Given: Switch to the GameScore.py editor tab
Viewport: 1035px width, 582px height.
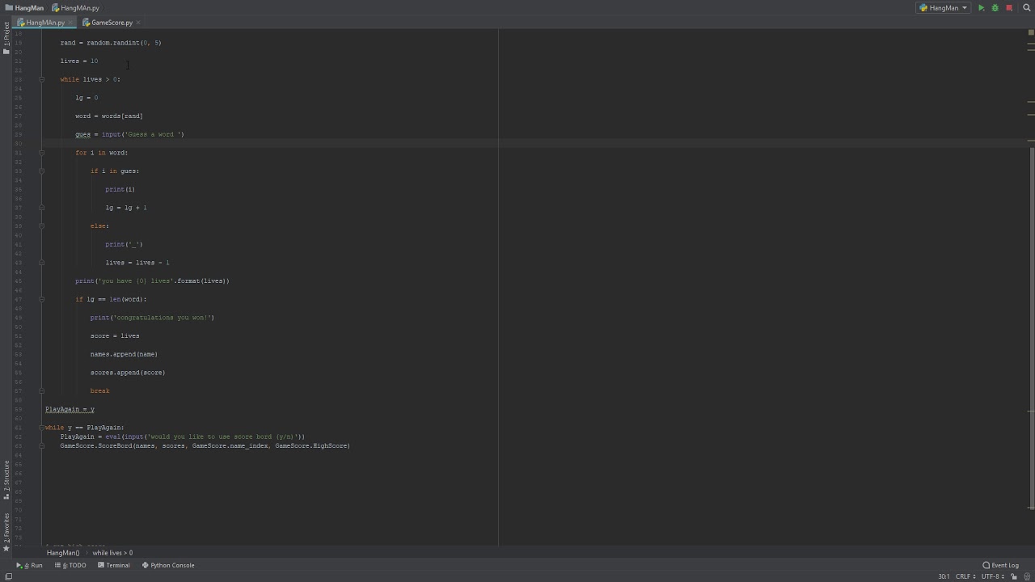Looking at the screenshot, I should coord(112,23).
